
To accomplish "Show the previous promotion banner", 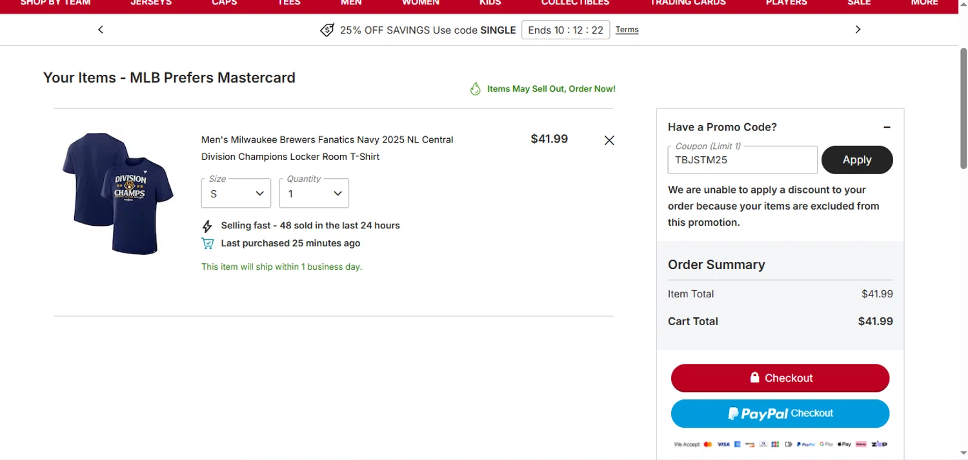I will [x=101, y=30].
